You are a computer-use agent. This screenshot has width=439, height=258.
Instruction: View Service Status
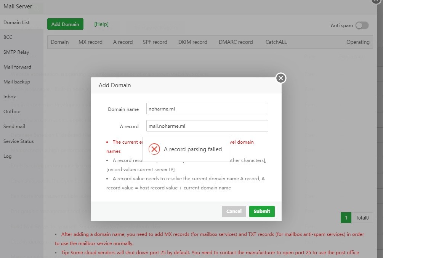tap(19, 141)
